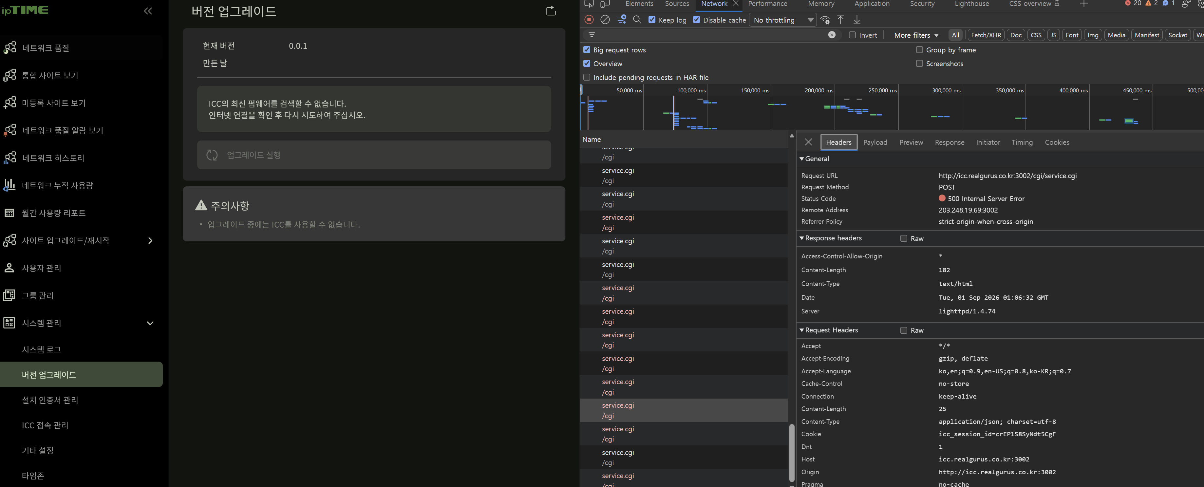Switch to the Payload tab
Image resolution: width=1204 pixels, height=487 pixels.
(875, 142)
